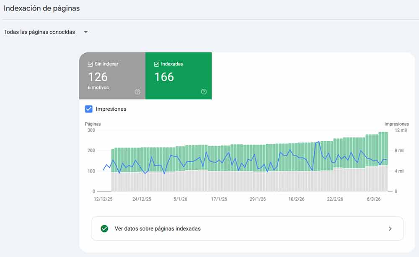Toggle the Sin indexar checkbox

pos(90,64)
